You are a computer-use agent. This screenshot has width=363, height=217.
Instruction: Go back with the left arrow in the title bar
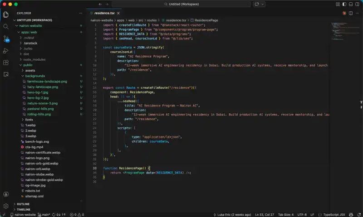100,4
